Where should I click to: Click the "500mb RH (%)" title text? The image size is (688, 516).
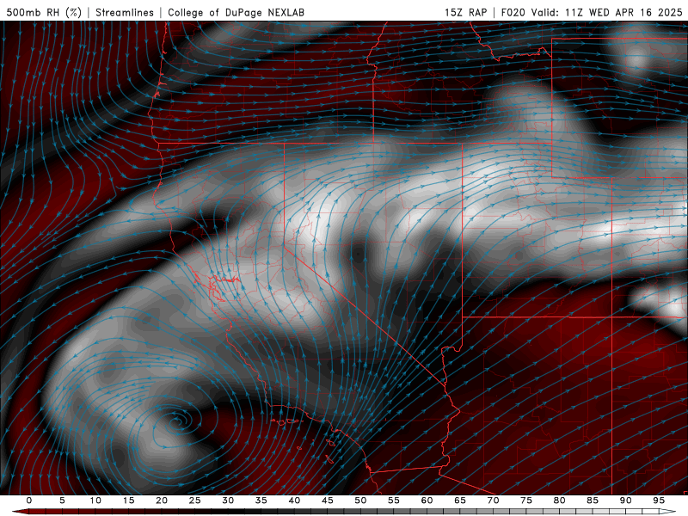click(44, 12)
